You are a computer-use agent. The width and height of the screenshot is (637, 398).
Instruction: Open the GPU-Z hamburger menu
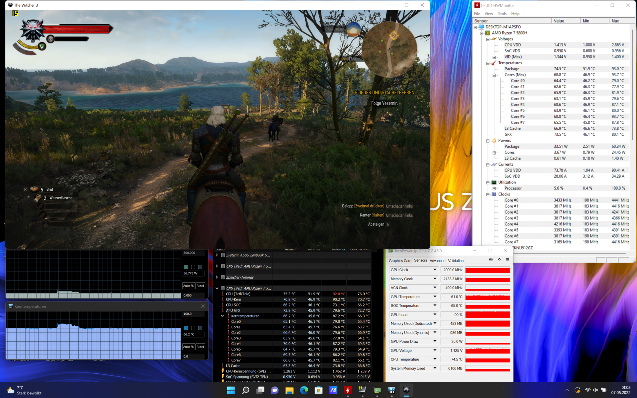508,260
